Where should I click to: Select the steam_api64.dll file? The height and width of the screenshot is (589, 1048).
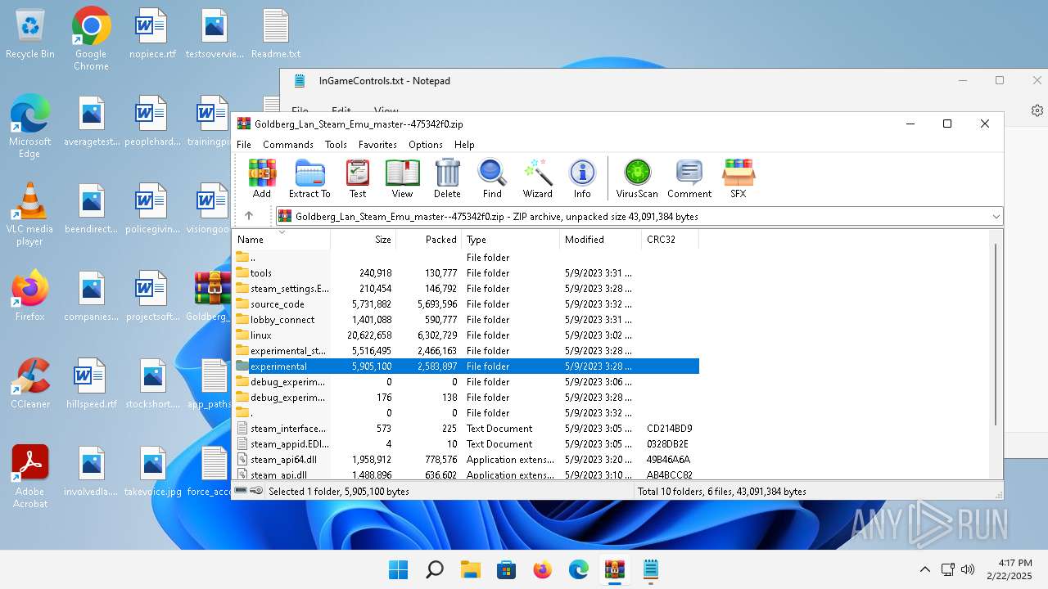[x=466, y=459]
